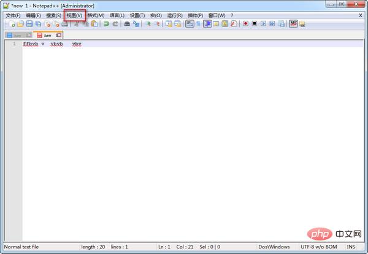Click the Save file floppy icon
Viewport: 368px width, 254px height.
click(x=29, y=24)
